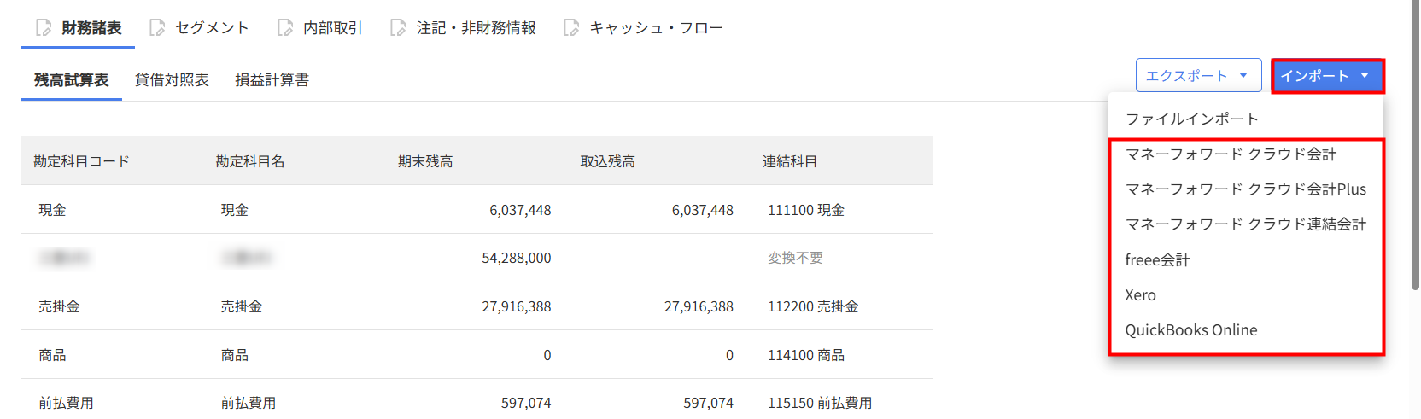Image resolution: width=1421 pixels, height=419 pixels.
Task: Click the vertical scrollbar on the right
Action: click(1415, 145)
